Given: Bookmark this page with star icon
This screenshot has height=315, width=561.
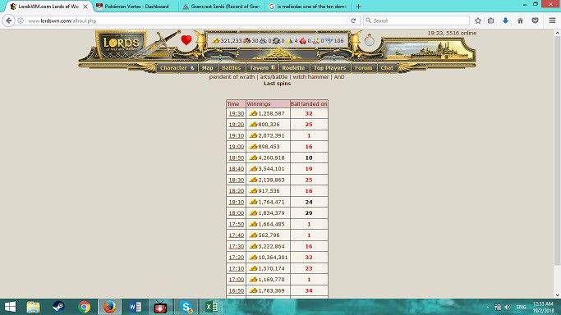Looking at the screenshot, I should point(478,21).
